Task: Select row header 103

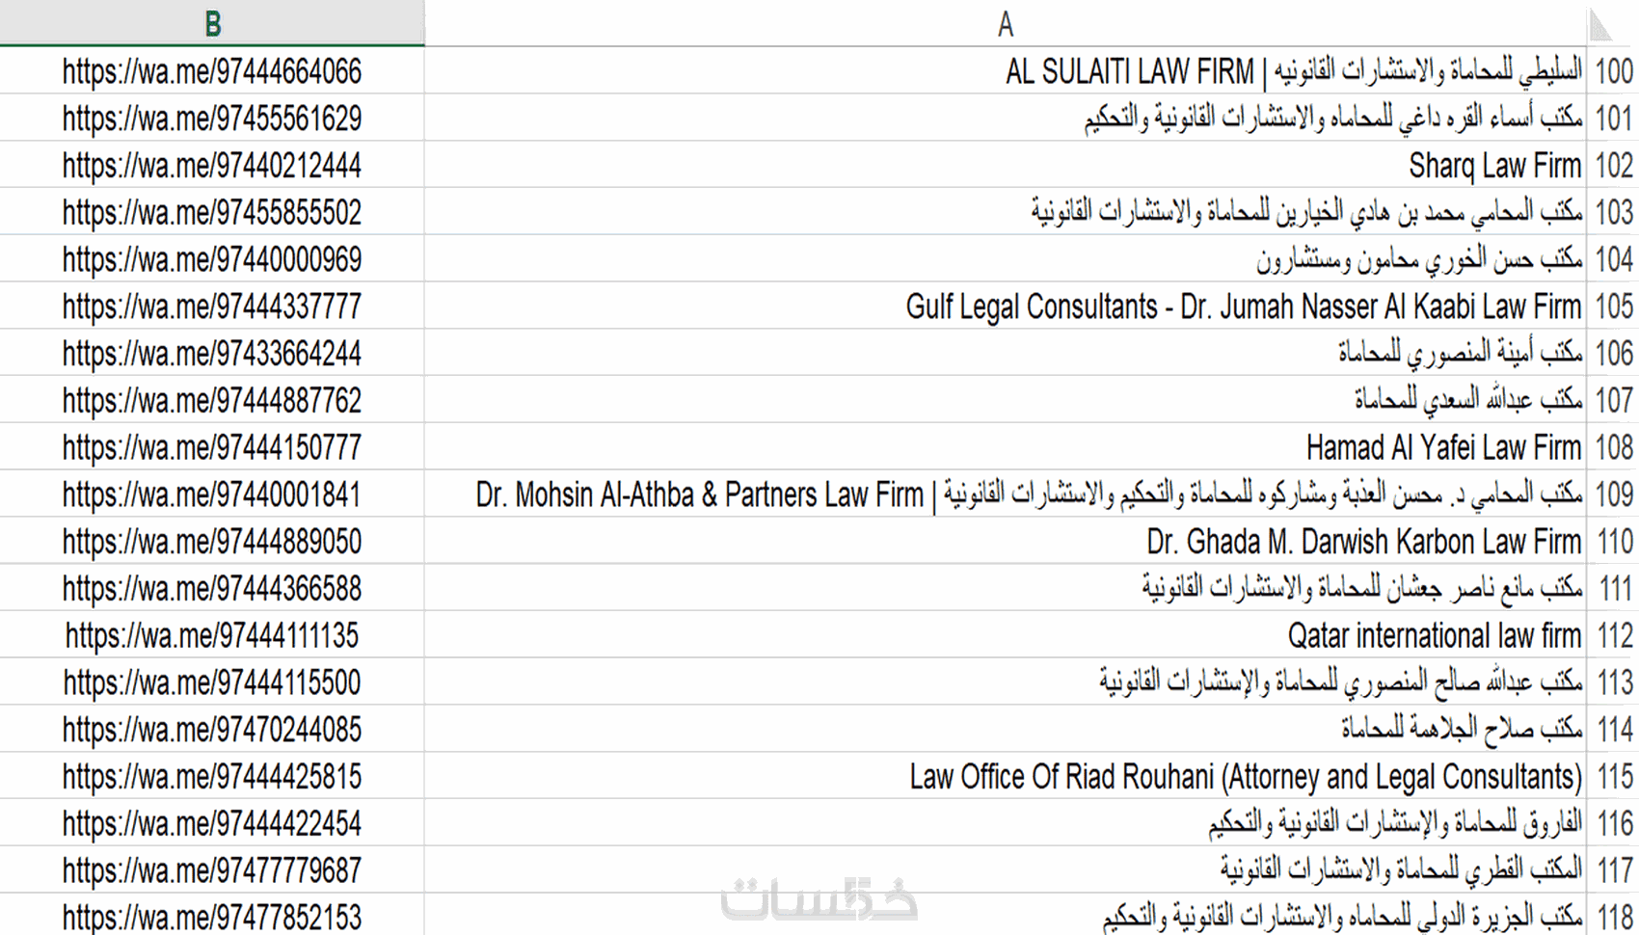Action: [1614, 212]
